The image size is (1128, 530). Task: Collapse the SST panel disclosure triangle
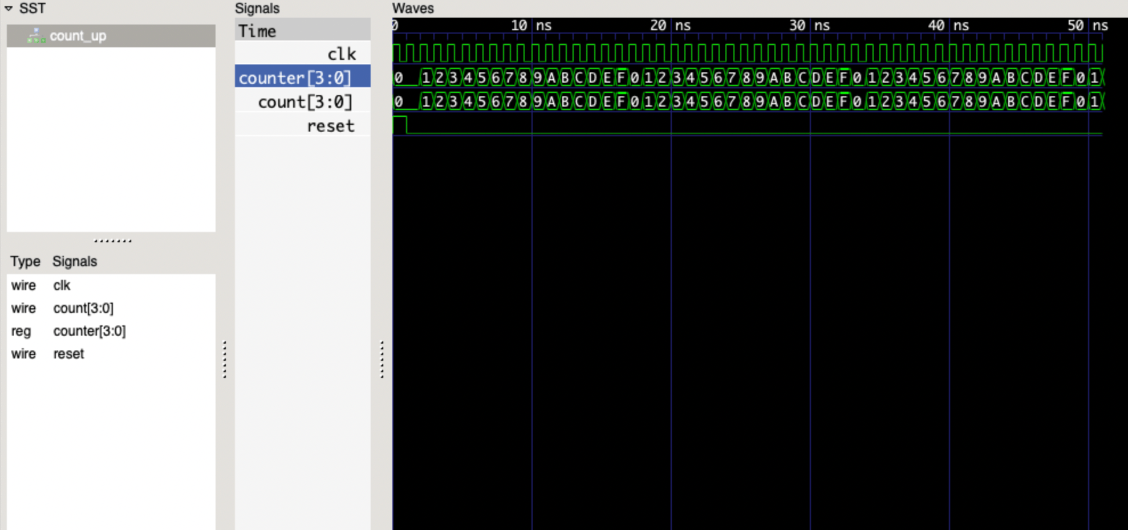point(9,9)
